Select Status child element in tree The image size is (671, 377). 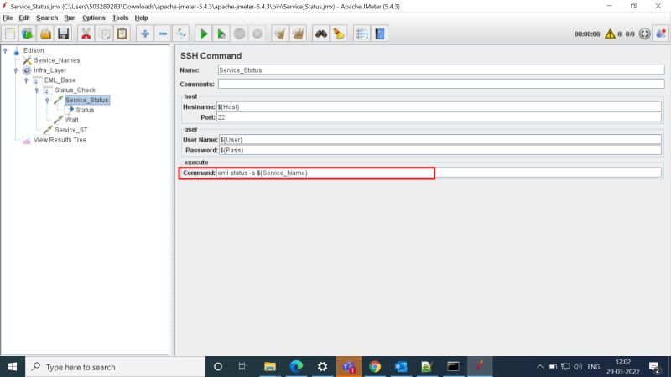[x=85, y=110]
